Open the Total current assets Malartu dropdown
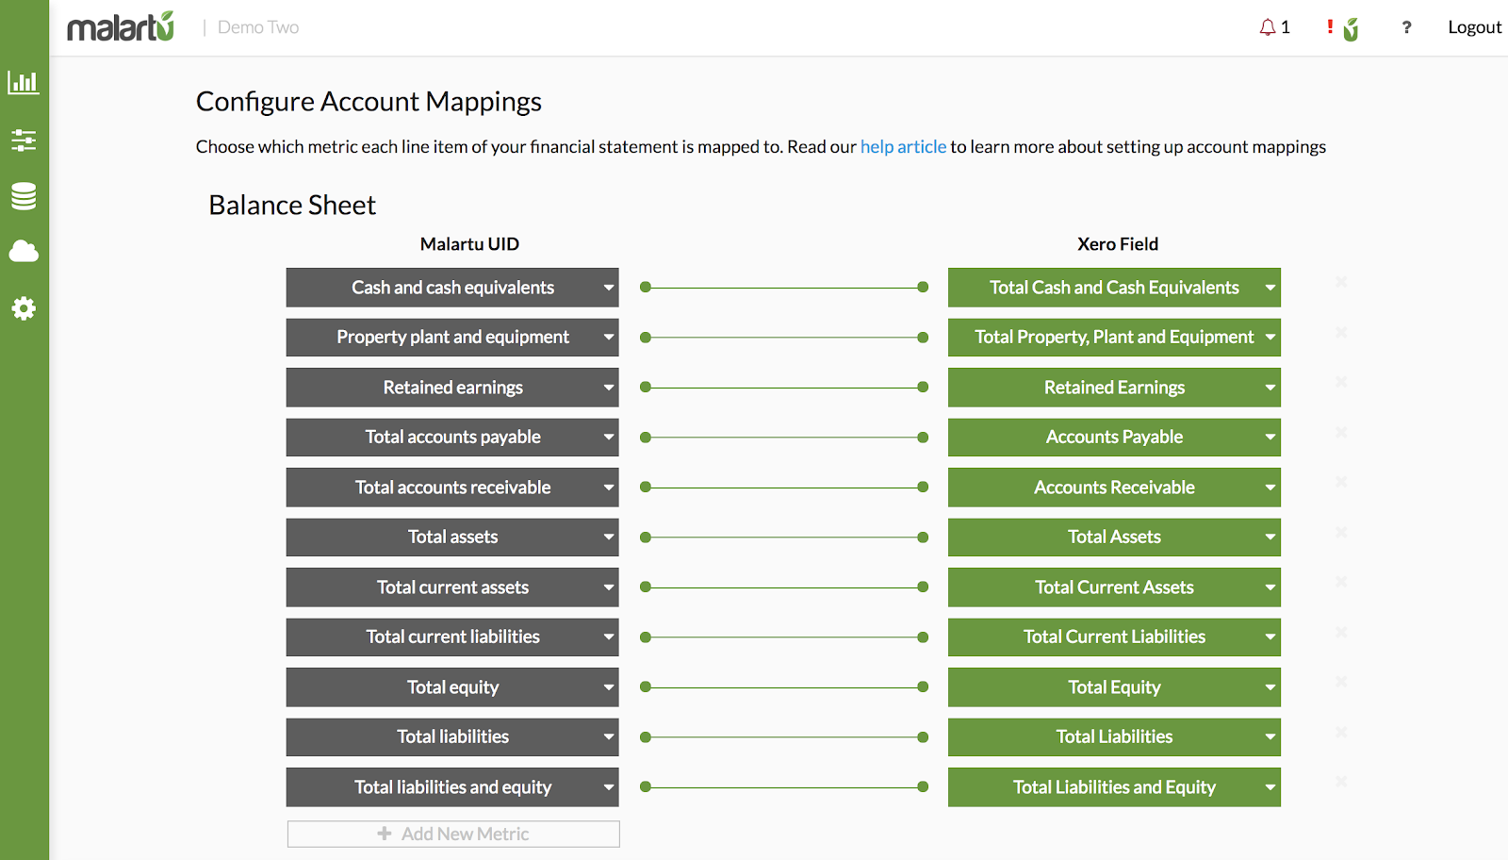This screenshot has height=860, width=1508. [452, 587]
